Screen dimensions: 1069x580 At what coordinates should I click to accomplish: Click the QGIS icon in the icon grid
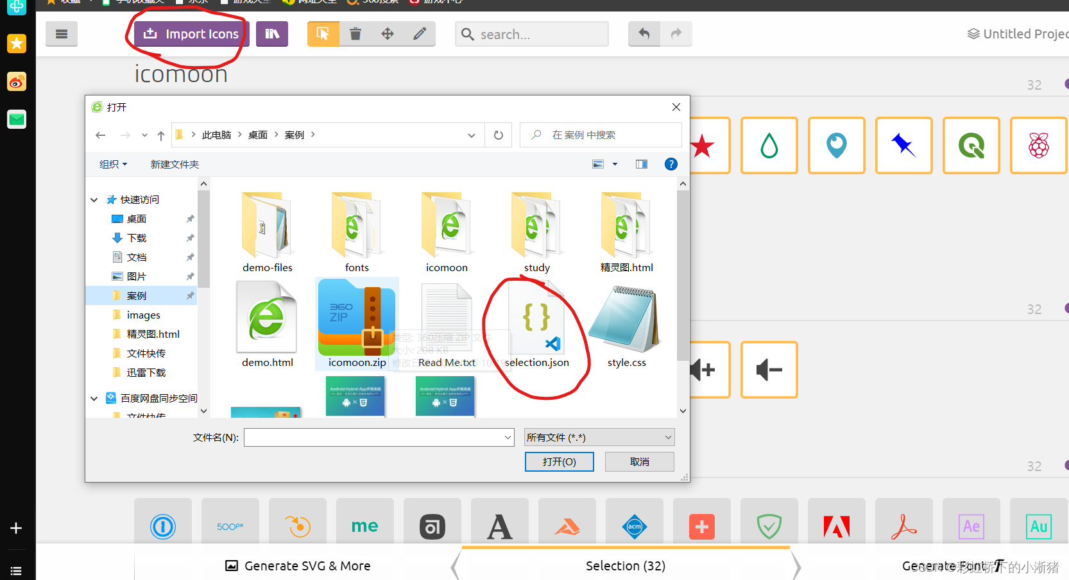[x=971, y=145]
